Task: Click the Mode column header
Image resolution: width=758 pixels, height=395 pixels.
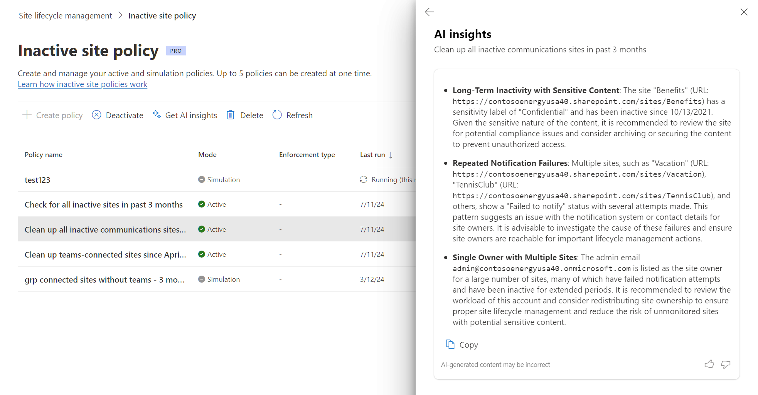Action: tap(207, 155)
